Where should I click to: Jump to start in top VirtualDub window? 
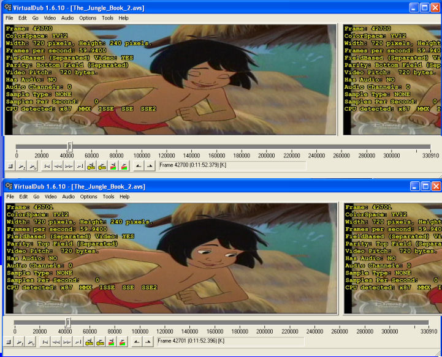(x=47, y=166)
